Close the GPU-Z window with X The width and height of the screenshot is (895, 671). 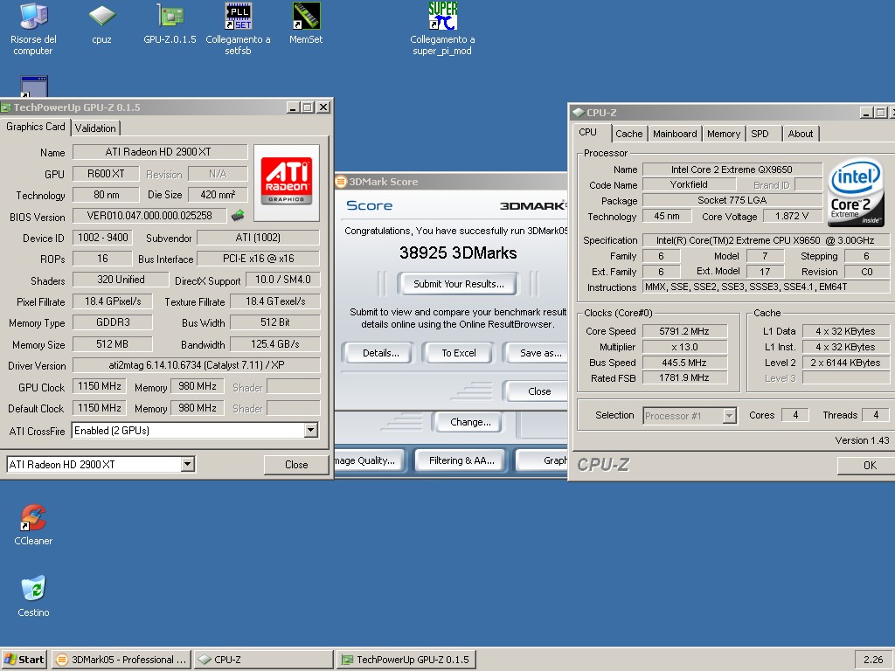coord(323,107)
